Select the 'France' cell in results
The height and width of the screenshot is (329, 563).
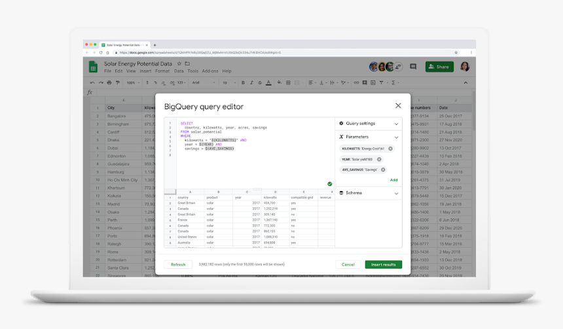tap(190, 220)
